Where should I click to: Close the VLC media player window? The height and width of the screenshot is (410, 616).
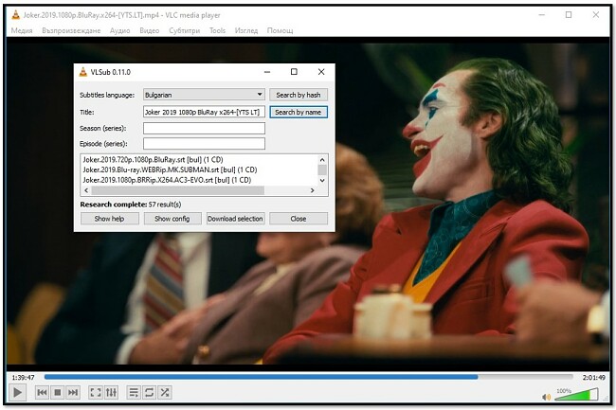pos(596,15)
